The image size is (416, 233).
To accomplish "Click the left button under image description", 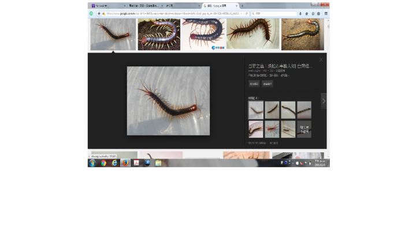I will pos(254,84).
